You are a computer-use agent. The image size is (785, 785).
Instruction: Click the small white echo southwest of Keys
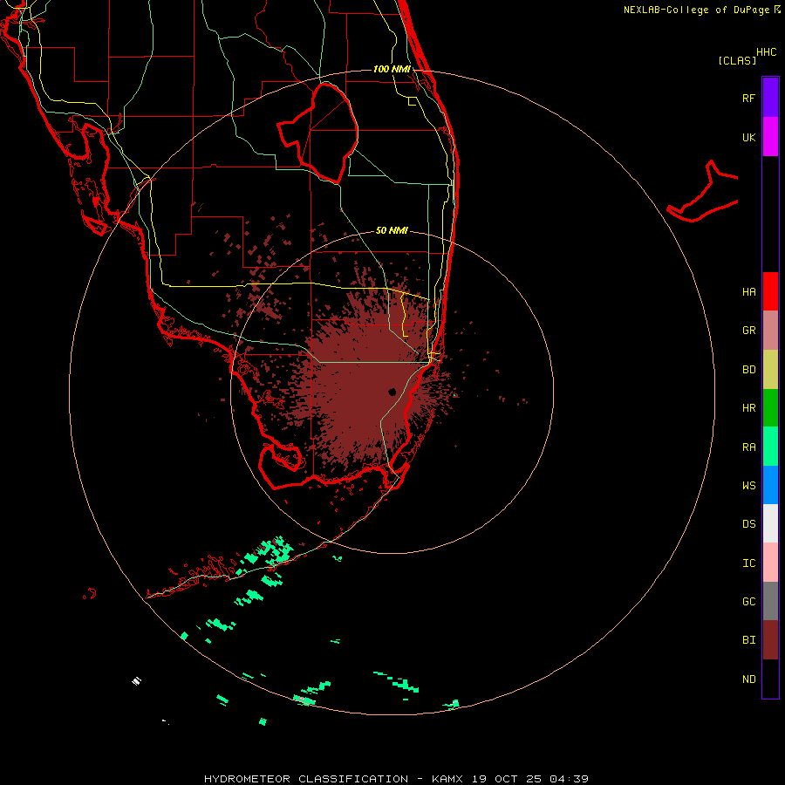click(136, 681)
